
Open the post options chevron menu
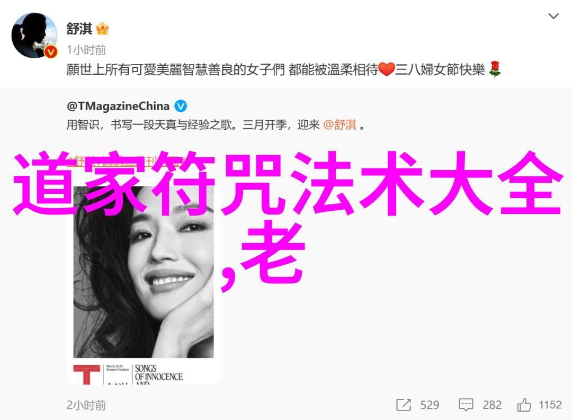click(553, 16)
